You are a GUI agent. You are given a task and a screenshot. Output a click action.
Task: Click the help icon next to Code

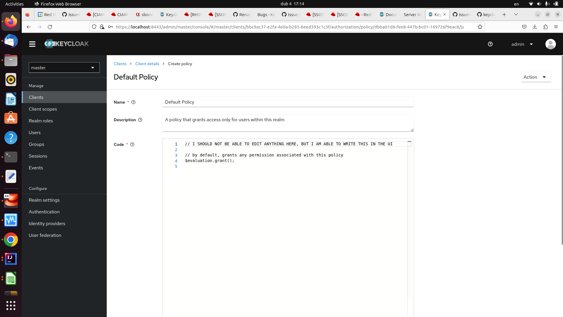pos(132,144)
